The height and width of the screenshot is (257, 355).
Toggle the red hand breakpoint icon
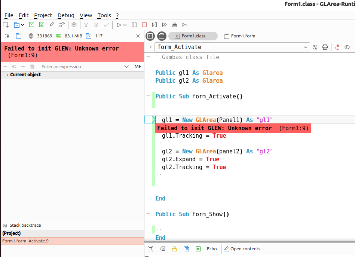pos(337,47)
